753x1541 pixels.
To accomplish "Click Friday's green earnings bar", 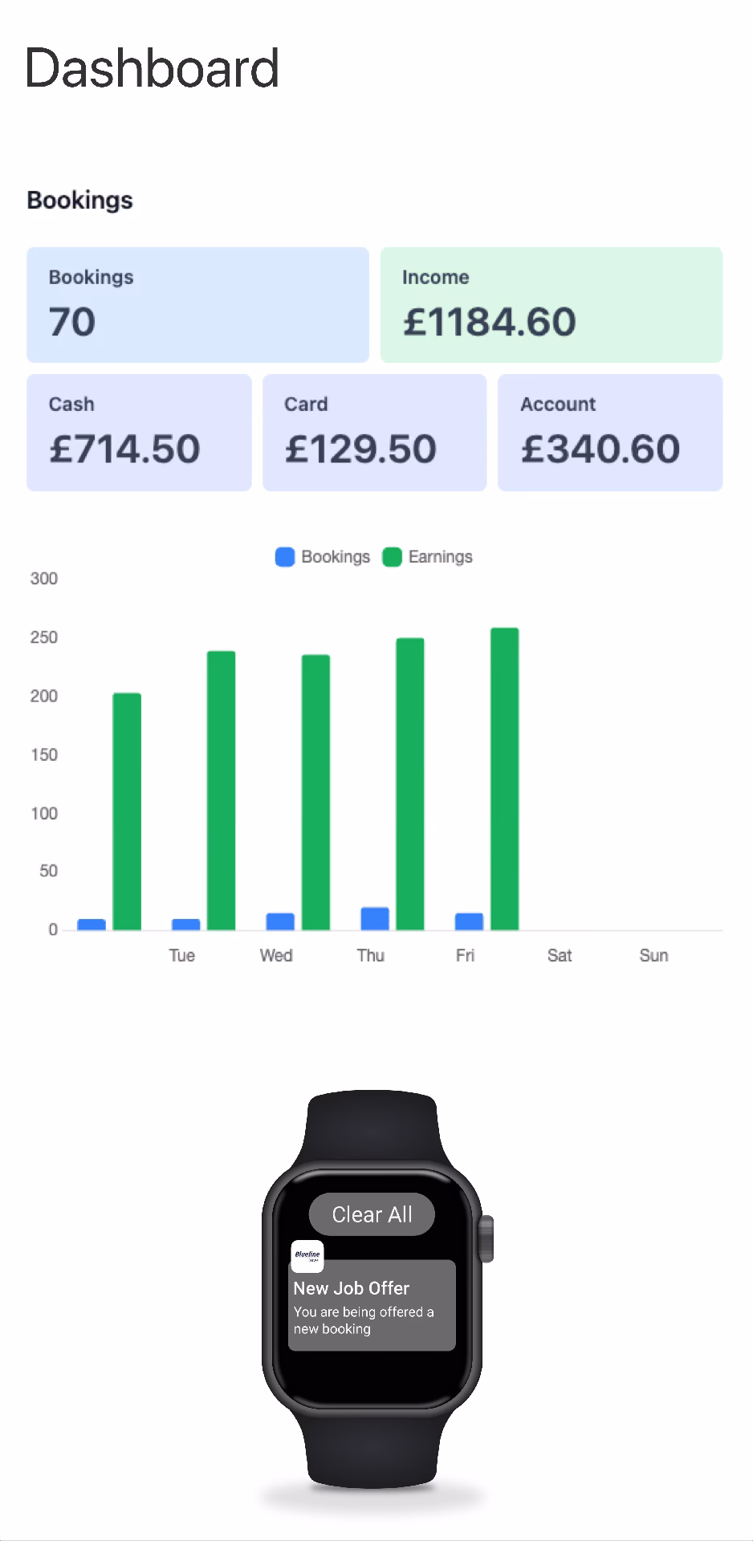I will (x=504, y=779).
